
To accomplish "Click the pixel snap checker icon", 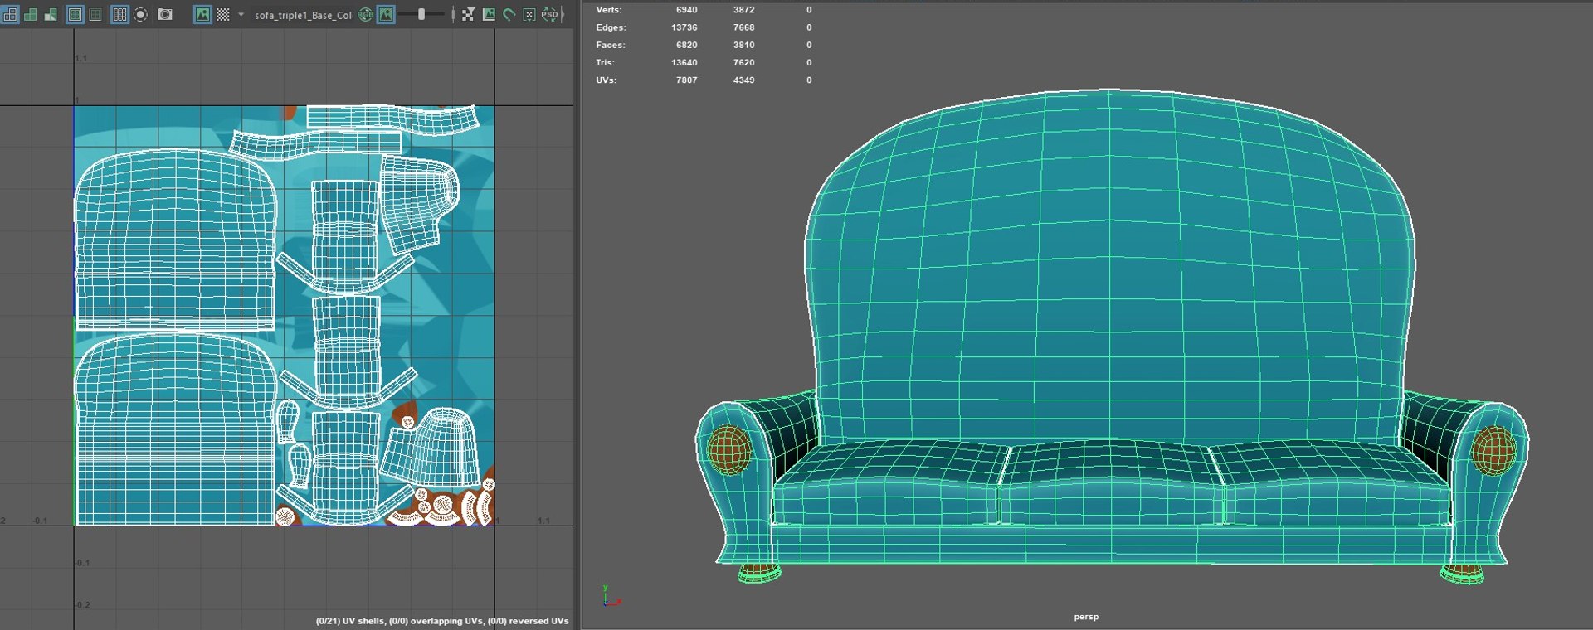I will click(468, 15).
